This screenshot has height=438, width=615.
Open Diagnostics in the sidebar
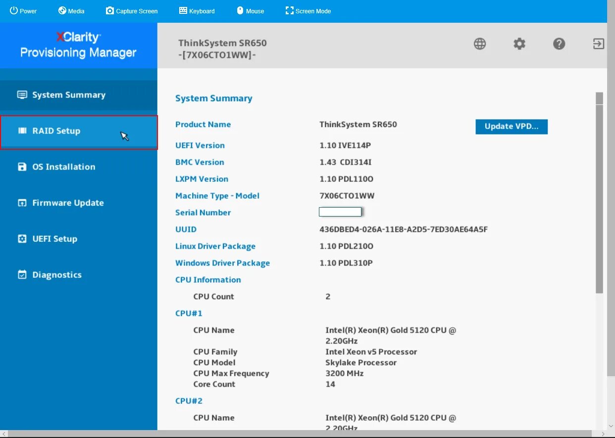point(79,275)
